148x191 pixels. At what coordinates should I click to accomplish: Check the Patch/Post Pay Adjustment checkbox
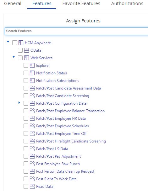point(26,156)
